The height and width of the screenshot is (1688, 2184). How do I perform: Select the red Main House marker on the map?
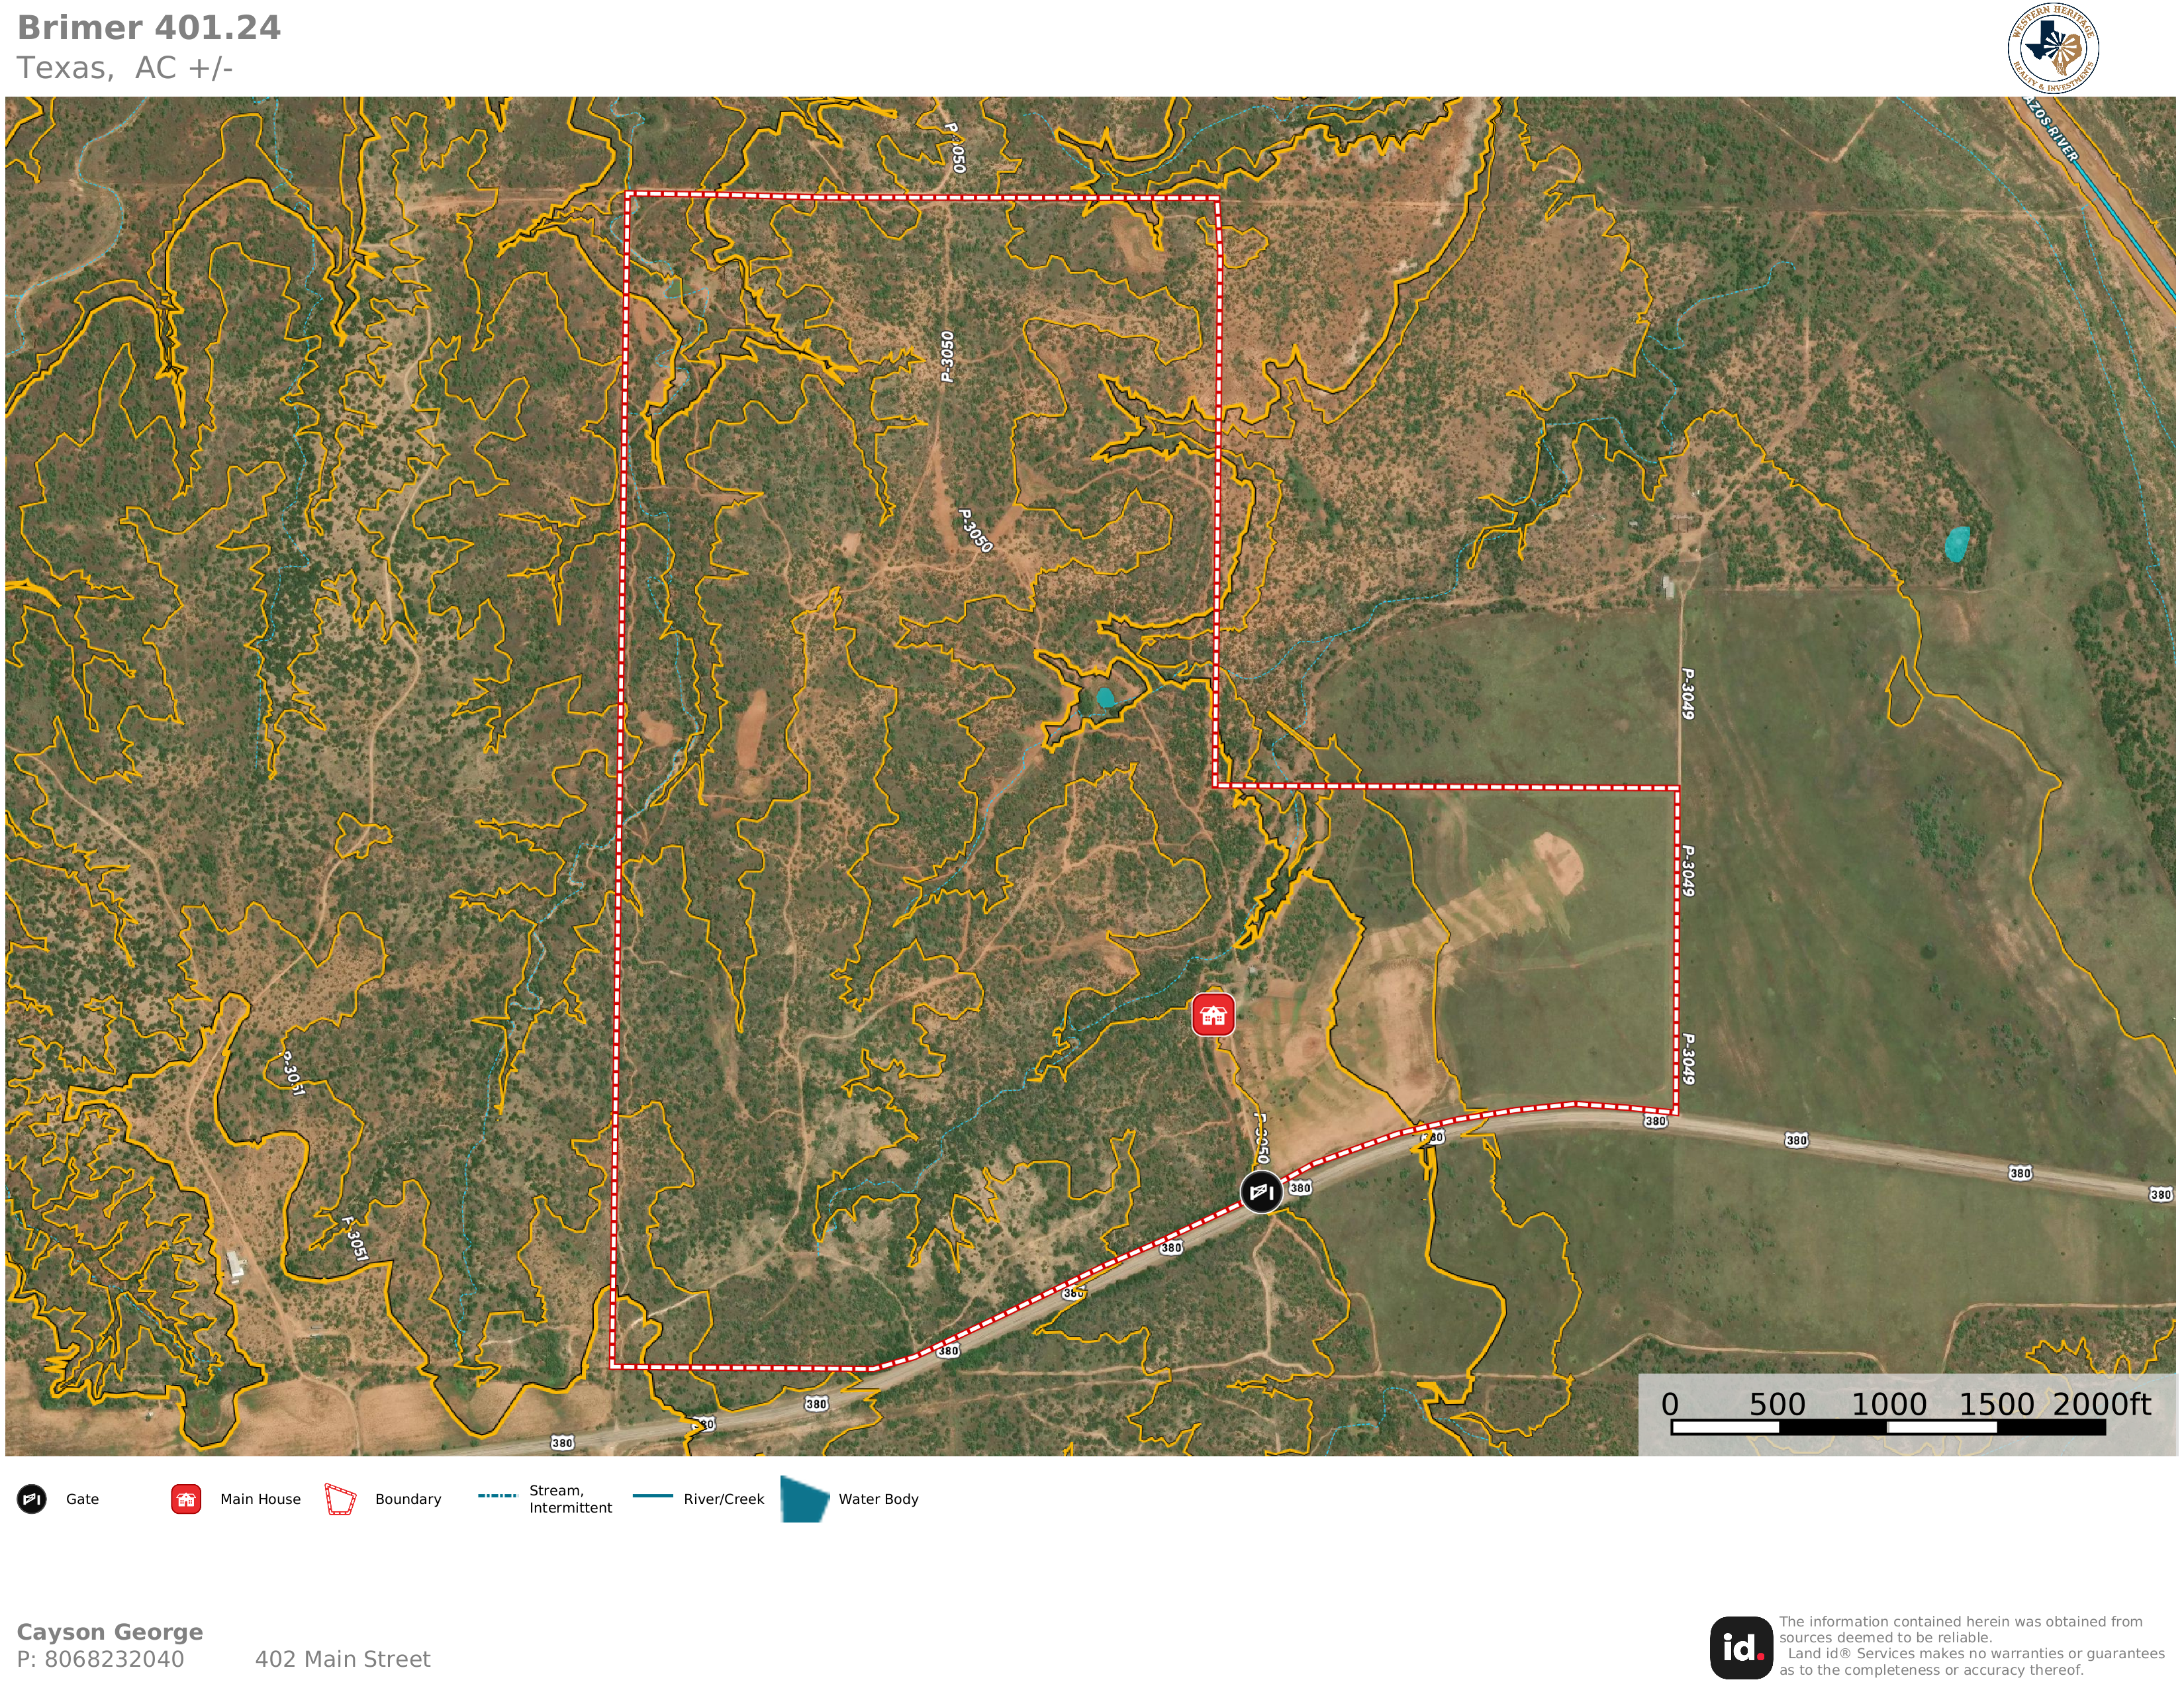(1213, 1015)
